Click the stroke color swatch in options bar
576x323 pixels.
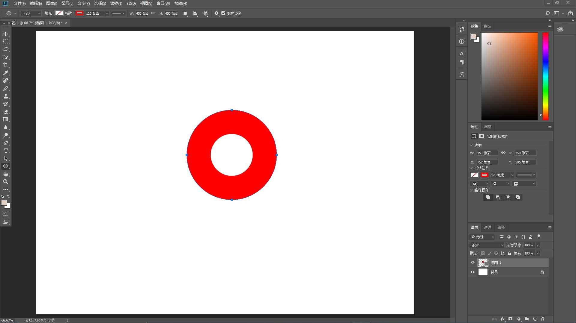(x=79, y=13)
